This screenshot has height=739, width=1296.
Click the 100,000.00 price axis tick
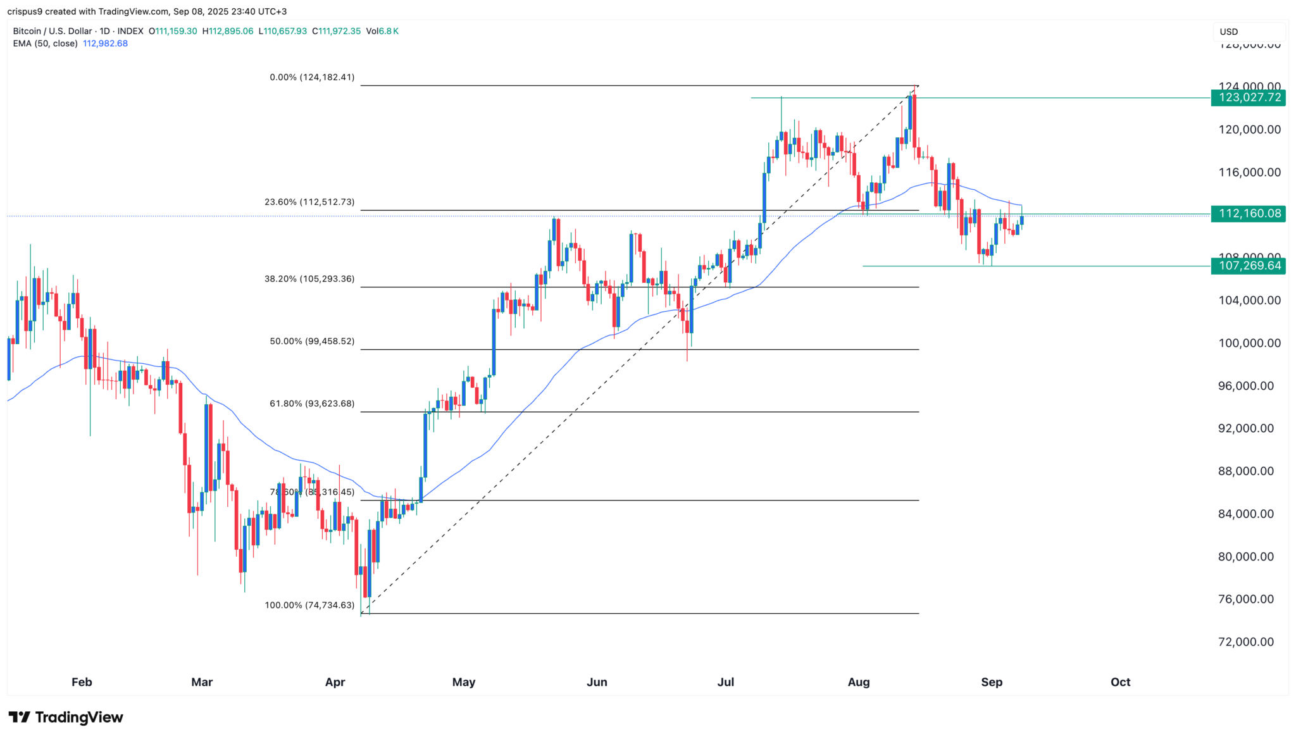pos(1249,343)
